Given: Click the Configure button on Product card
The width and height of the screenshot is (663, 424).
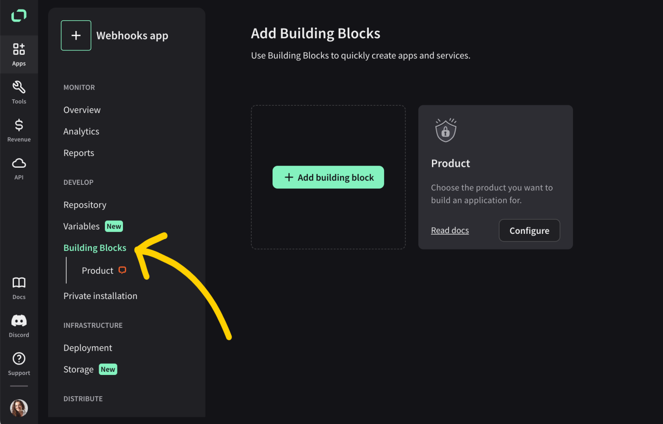Looking at the screenshot, I should coord(529,231).
